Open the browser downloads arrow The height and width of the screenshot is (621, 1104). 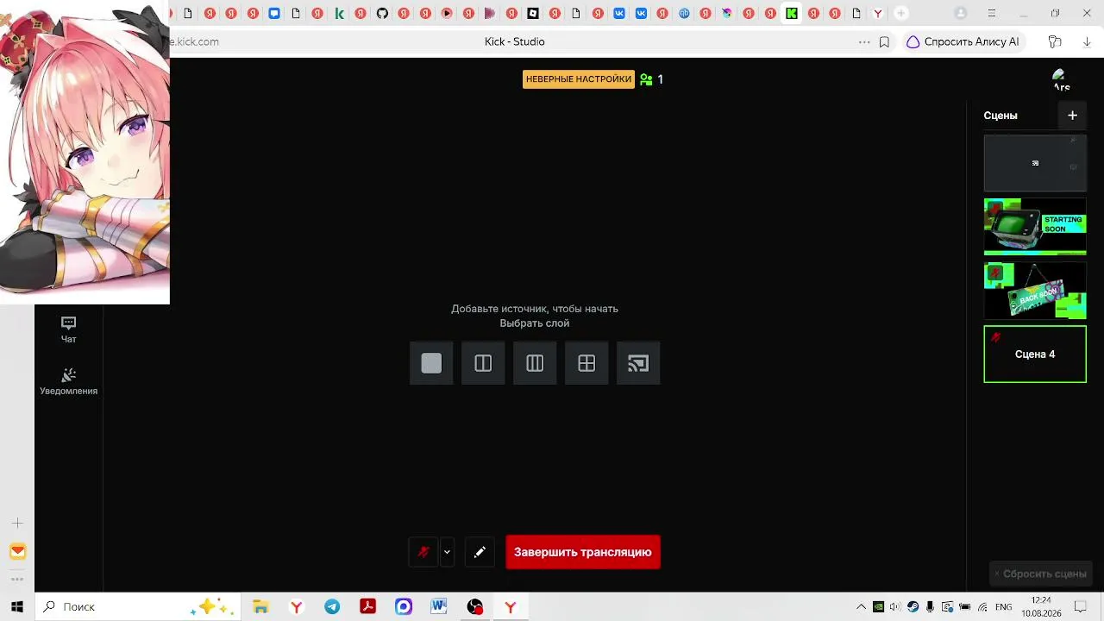[x=1087, y=41]
